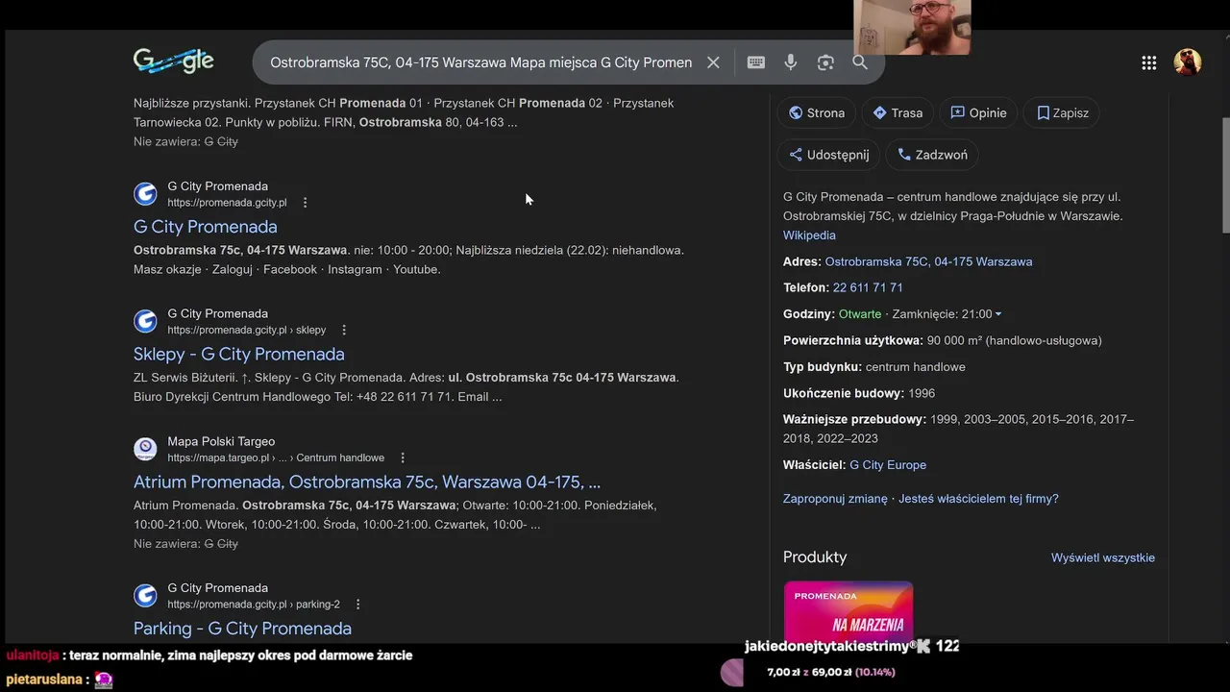
Task: Start voice search with microphone icon
Action: click(x=791, y=62)
